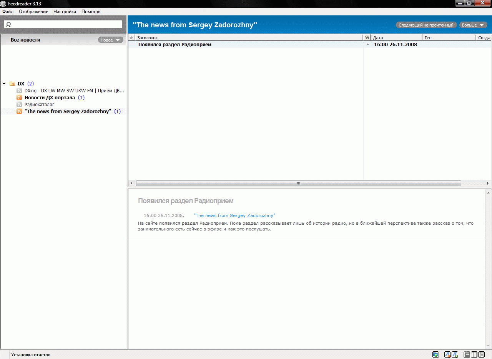Click the update feeds icon in the status bar

point(435,355)
